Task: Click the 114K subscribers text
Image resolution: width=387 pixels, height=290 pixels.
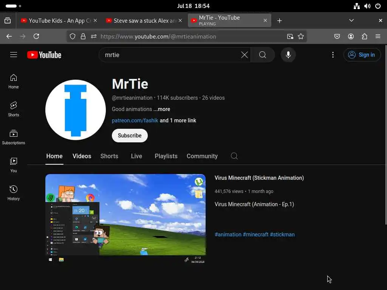Action: click(x=177, y=98)
